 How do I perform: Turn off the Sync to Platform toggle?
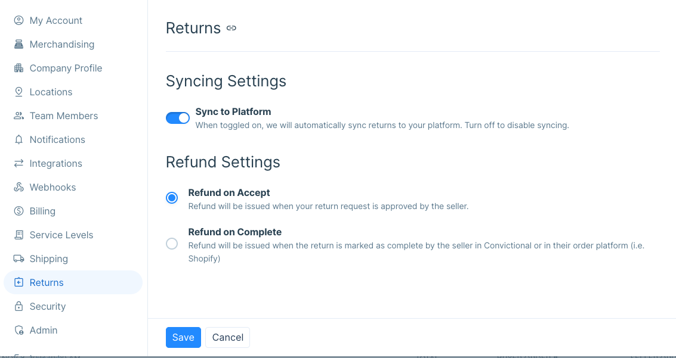click(178, 118)
